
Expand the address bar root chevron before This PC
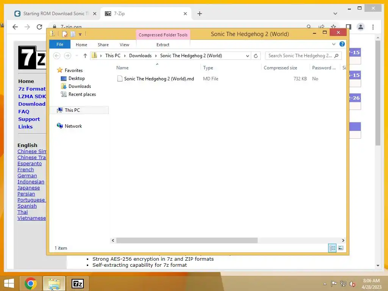point(101,56)
